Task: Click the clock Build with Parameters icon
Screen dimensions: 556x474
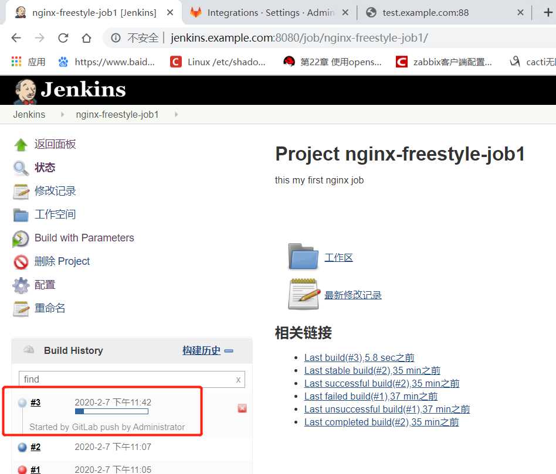Action: tap(21, 238)
